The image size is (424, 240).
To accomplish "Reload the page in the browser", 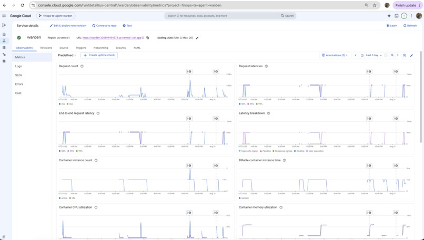I will tap(23, 5).
